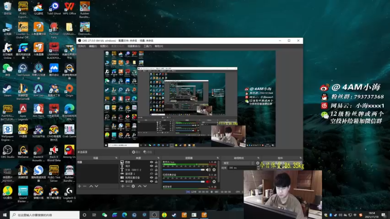Click the Properties button above Sources panel
390x219 pixels.
[136, 152]
